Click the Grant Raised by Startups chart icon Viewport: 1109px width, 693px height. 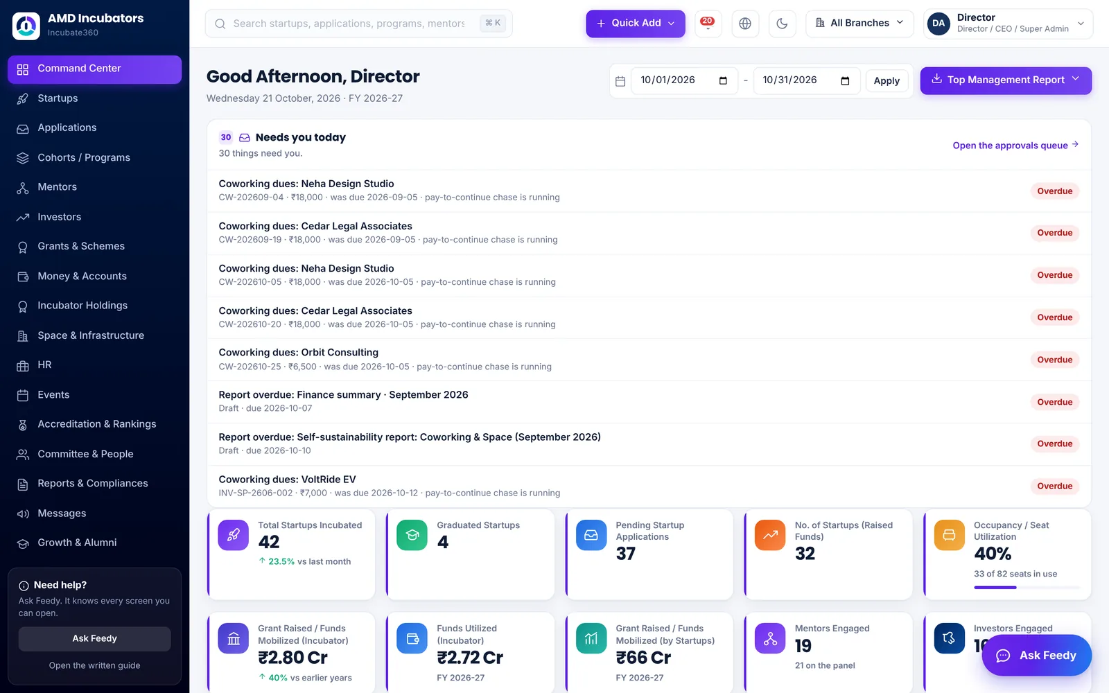click(x=591, y=638)
